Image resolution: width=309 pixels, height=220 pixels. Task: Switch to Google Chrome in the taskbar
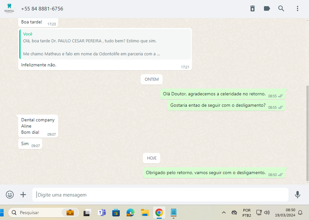(x=159, y=213)
